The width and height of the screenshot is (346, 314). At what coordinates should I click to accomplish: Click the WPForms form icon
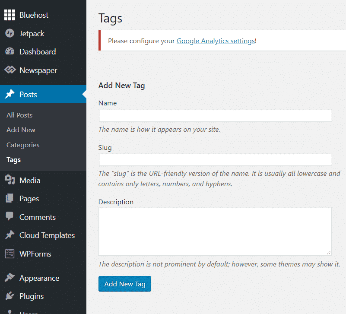10,254
